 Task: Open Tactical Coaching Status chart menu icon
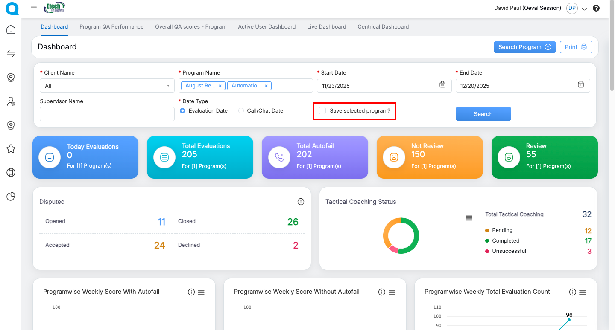469,218
